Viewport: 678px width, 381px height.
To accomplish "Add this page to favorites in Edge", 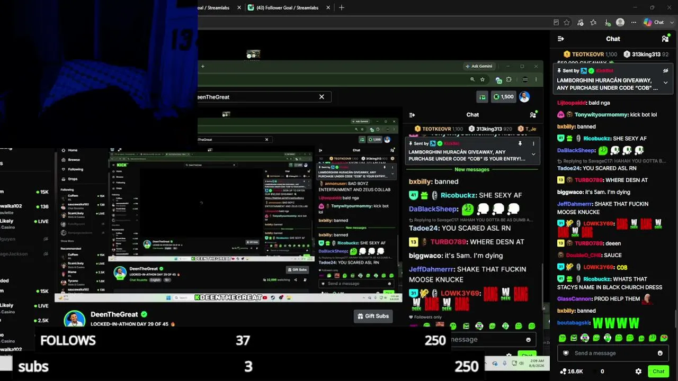I will click(x=567, y=22).
